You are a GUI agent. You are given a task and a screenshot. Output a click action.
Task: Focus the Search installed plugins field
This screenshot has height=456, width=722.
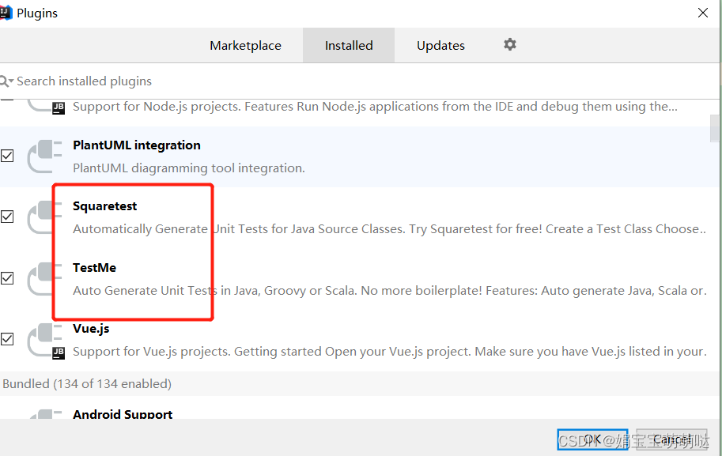359,81
